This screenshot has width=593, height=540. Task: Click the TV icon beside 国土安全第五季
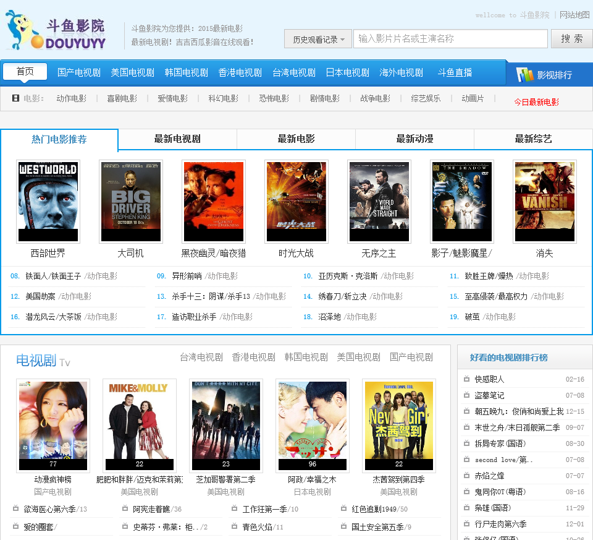coord(344,526)
